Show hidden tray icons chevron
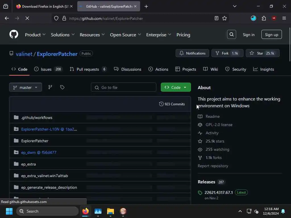Screen dimensions: 291x218 tap(240, 211)
